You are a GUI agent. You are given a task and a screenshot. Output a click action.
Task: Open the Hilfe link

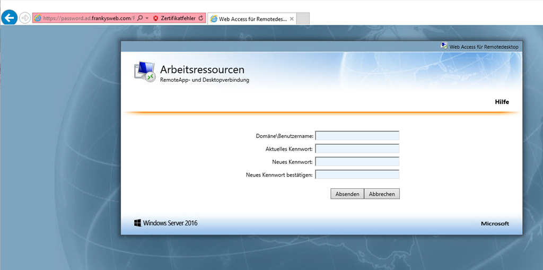click(502, 102)
